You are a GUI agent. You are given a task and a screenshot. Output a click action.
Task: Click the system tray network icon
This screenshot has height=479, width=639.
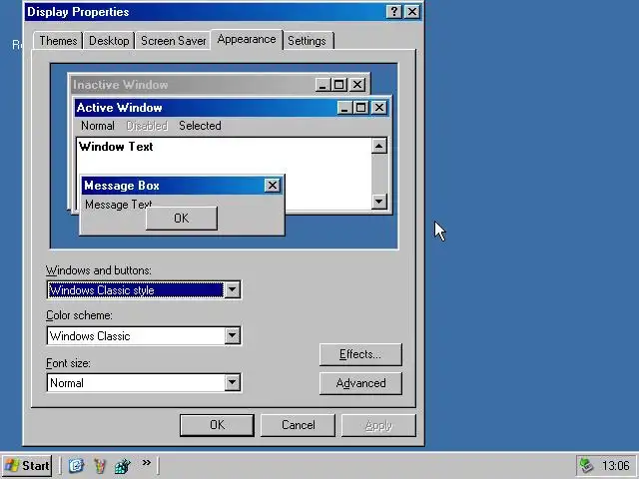586,466
